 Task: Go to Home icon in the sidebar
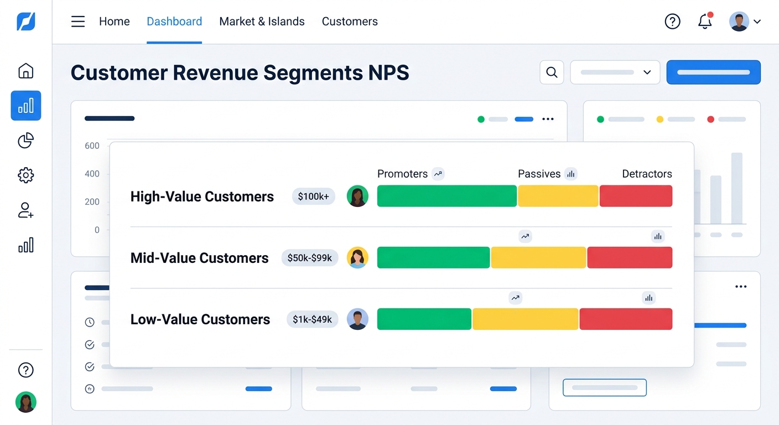[x=26, y=71]
